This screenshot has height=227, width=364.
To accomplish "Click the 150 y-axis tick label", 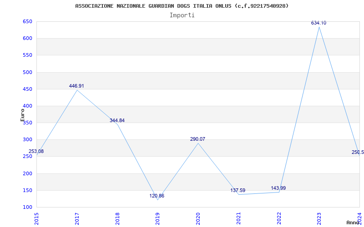I will pyautogui.click(x=27, y=190).
